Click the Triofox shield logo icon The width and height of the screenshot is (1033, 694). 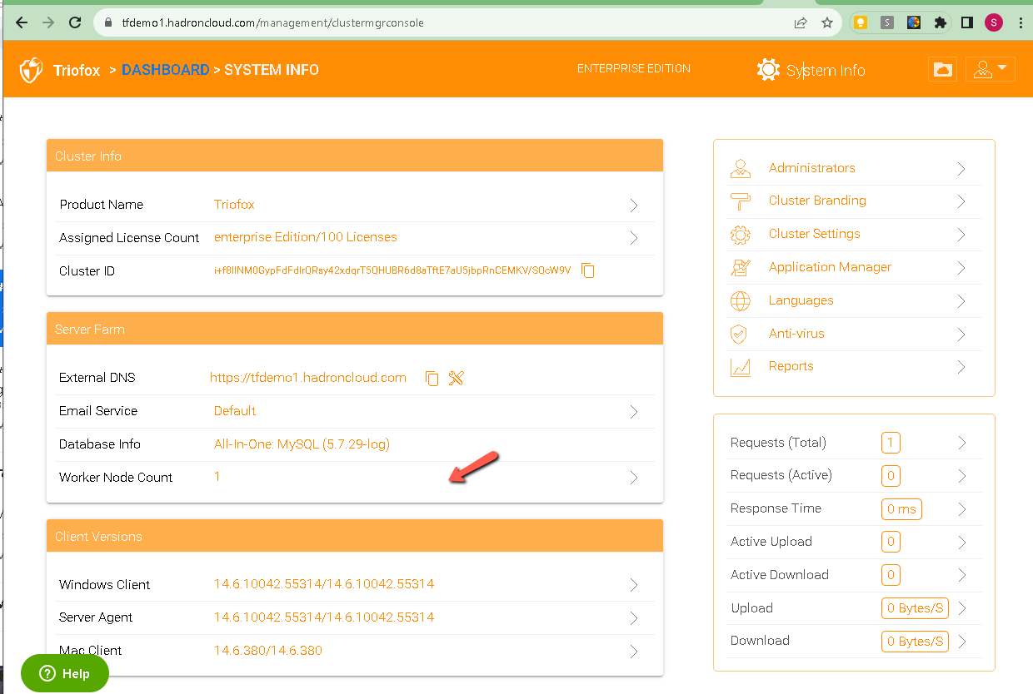[x=31, y=70]
